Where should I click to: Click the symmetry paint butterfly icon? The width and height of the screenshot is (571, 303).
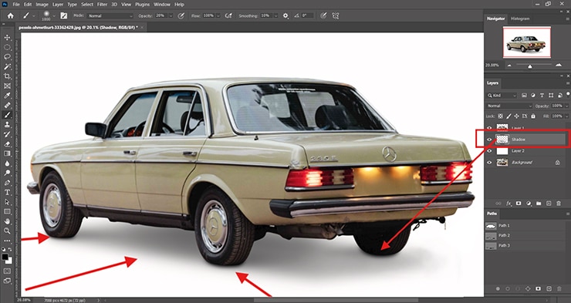[x=336, y=15]
